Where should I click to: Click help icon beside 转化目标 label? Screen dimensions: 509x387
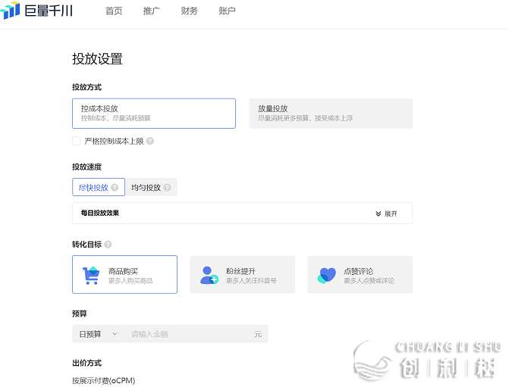[108, 244]
